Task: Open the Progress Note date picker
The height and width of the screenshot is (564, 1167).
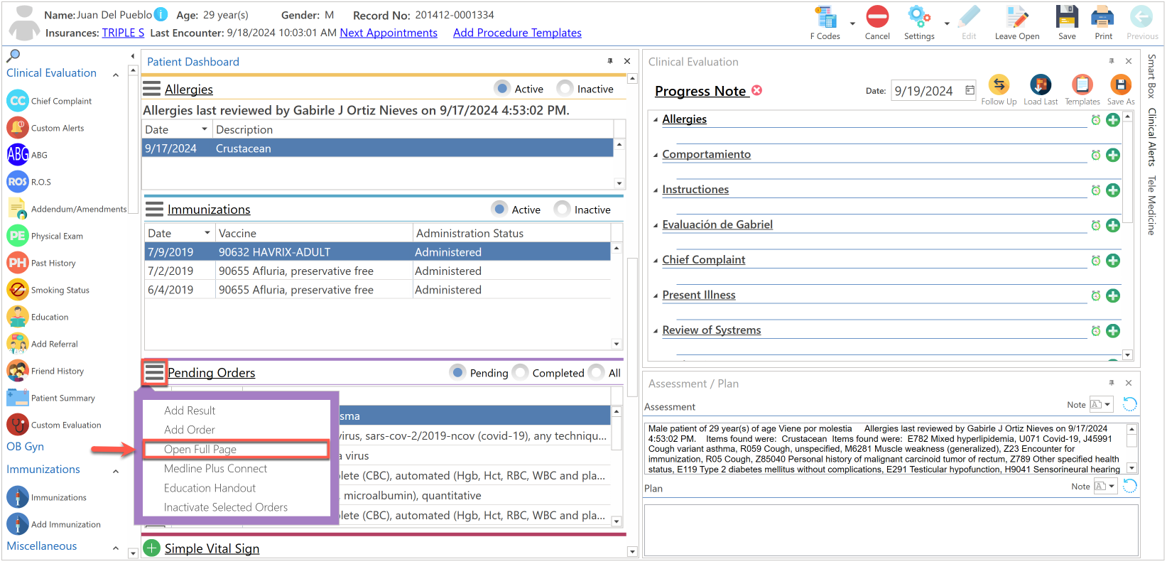Action: tap(970, 90)
